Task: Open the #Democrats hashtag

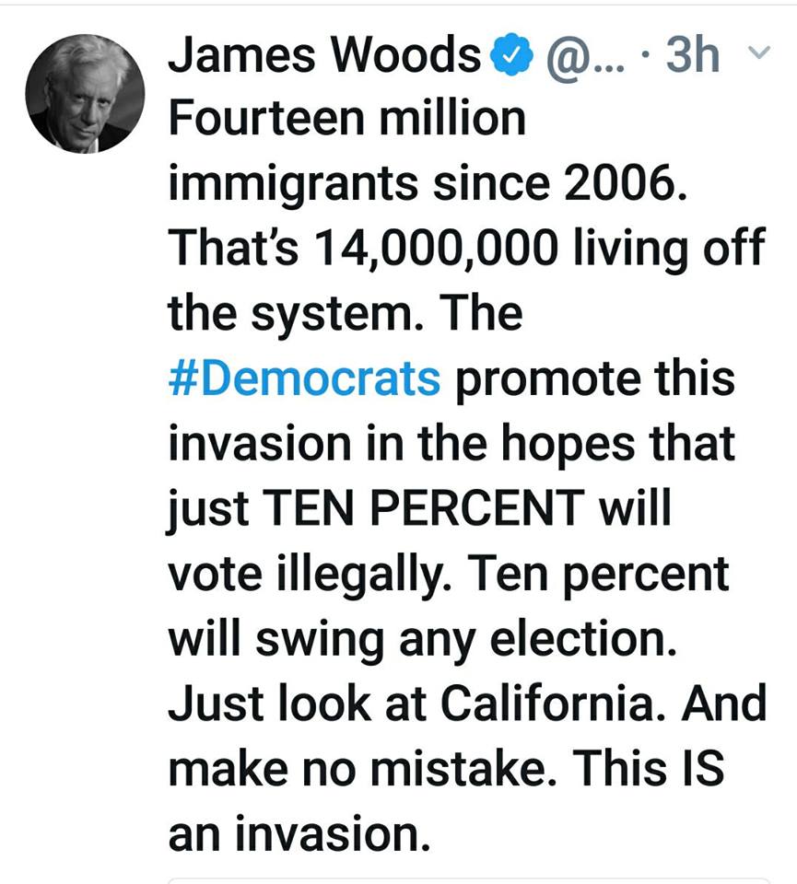Action: (305, 380)
